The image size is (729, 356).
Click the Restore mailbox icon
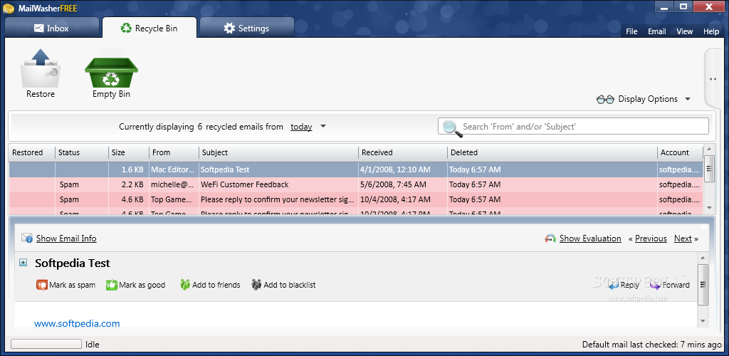pos(41,68)
